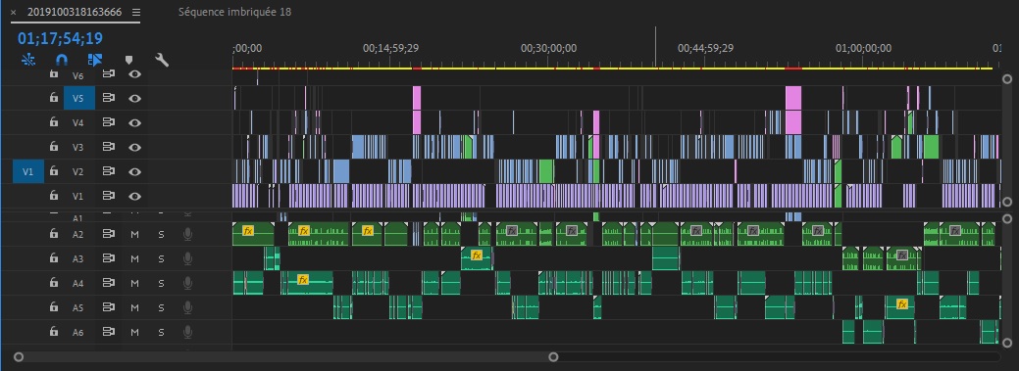1019x371 pixels.
Task: Click top handle of audio tracks scrollbar
Action: (x=1008, y=218)
